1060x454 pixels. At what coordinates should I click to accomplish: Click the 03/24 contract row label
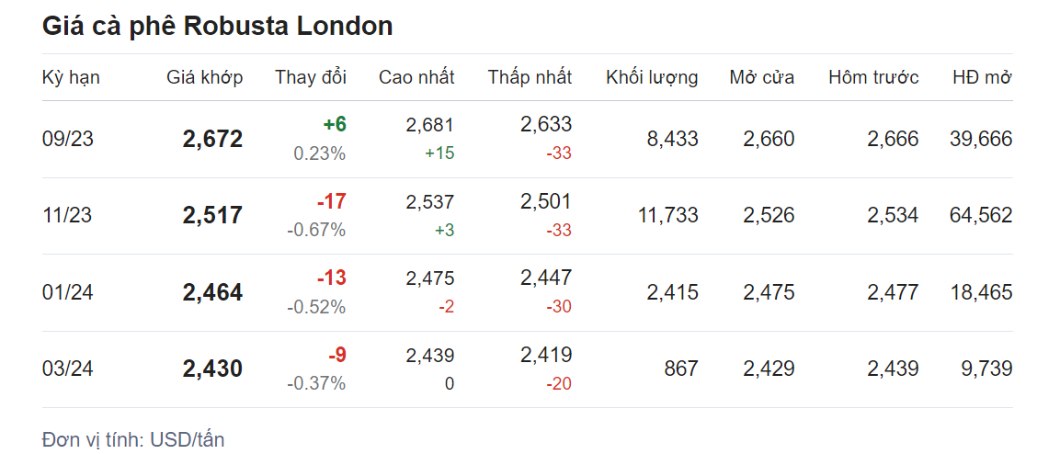coord(68,369)
